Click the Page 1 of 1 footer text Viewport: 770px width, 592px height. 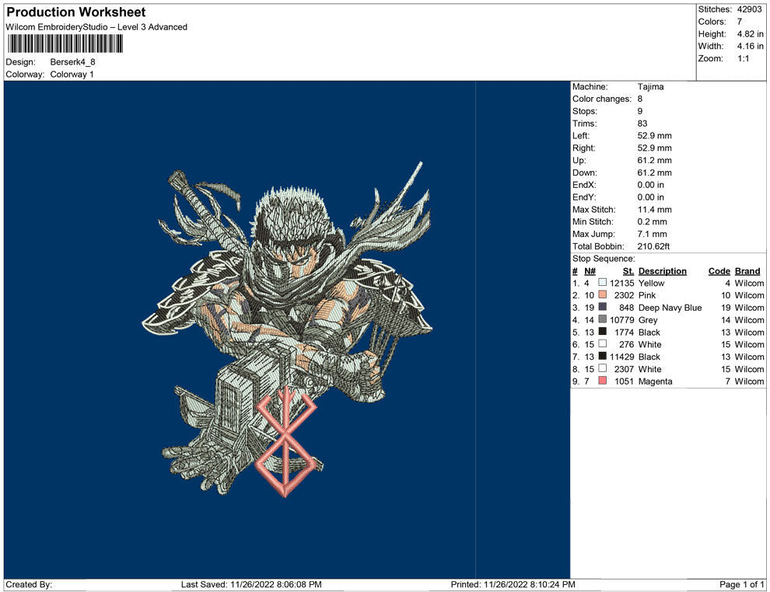click(742, 584)
